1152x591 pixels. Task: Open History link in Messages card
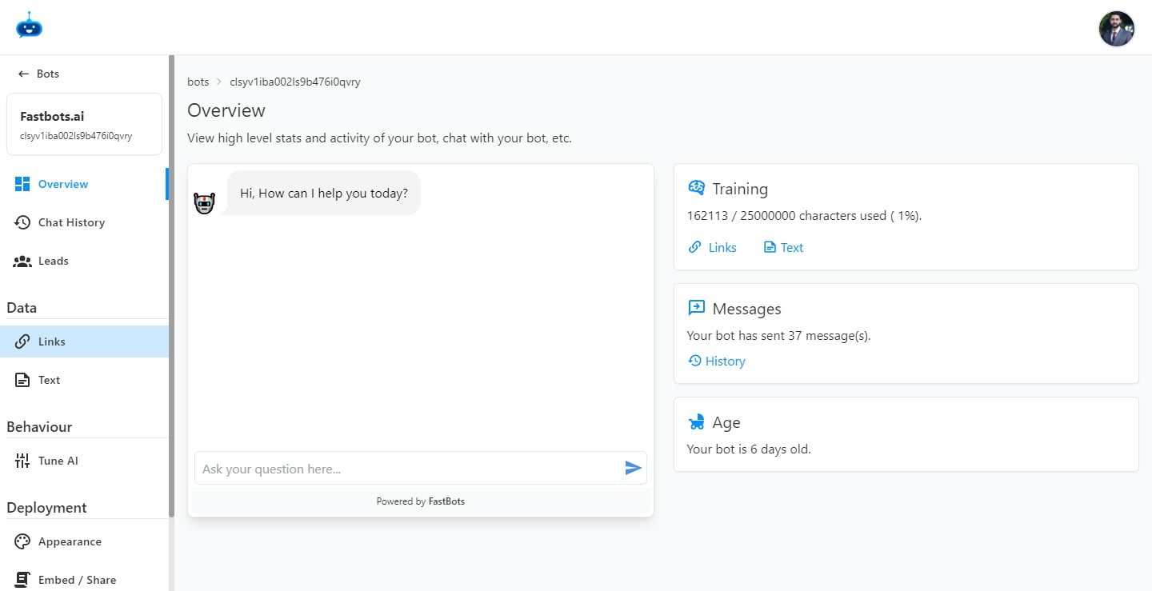click(717, 361)
